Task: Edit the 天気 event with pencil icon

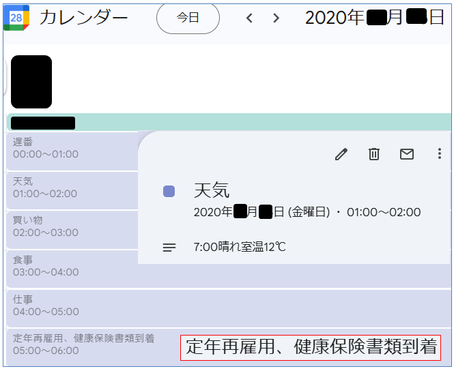Action: point(341,154)
